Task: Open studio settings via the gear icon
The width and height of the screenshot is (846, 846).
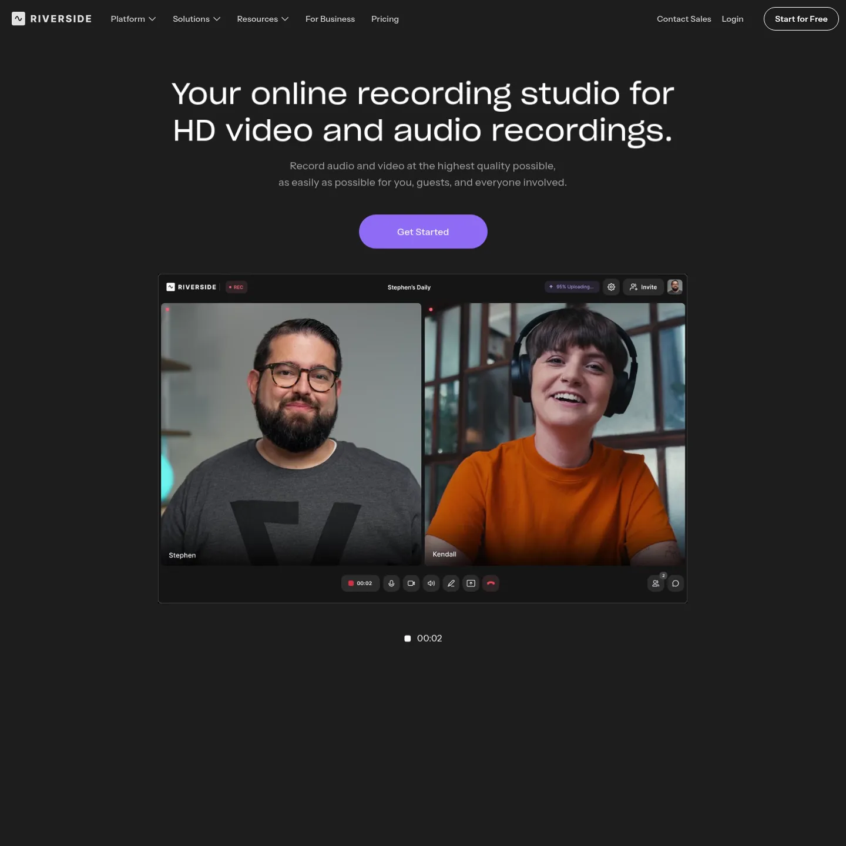Action: click(x=612, y=287)
